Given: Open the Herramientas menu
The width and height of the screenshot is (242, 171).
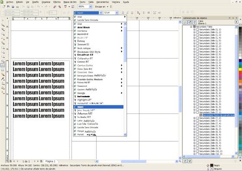Looking at the screenshot, I should [x=102, y=2].
